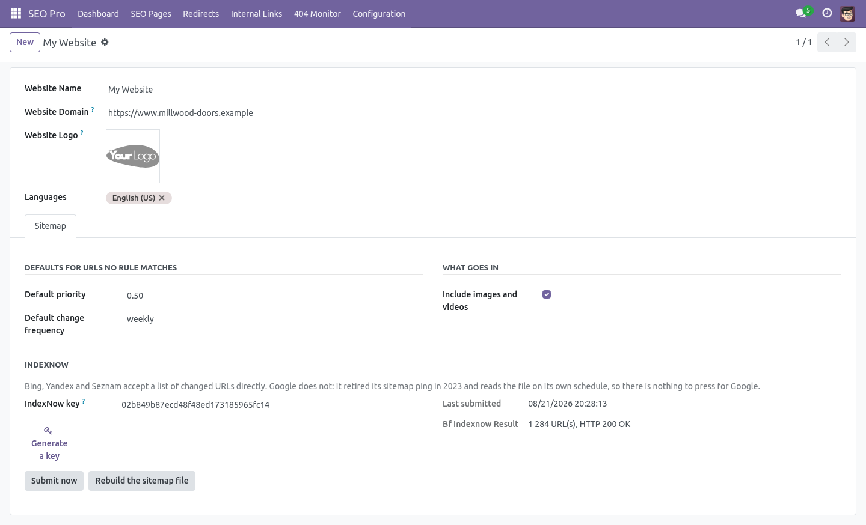This screenshot has width=866, height=525.
Task: Click the SEO Pro app title
Action: (x=47, y=13)
